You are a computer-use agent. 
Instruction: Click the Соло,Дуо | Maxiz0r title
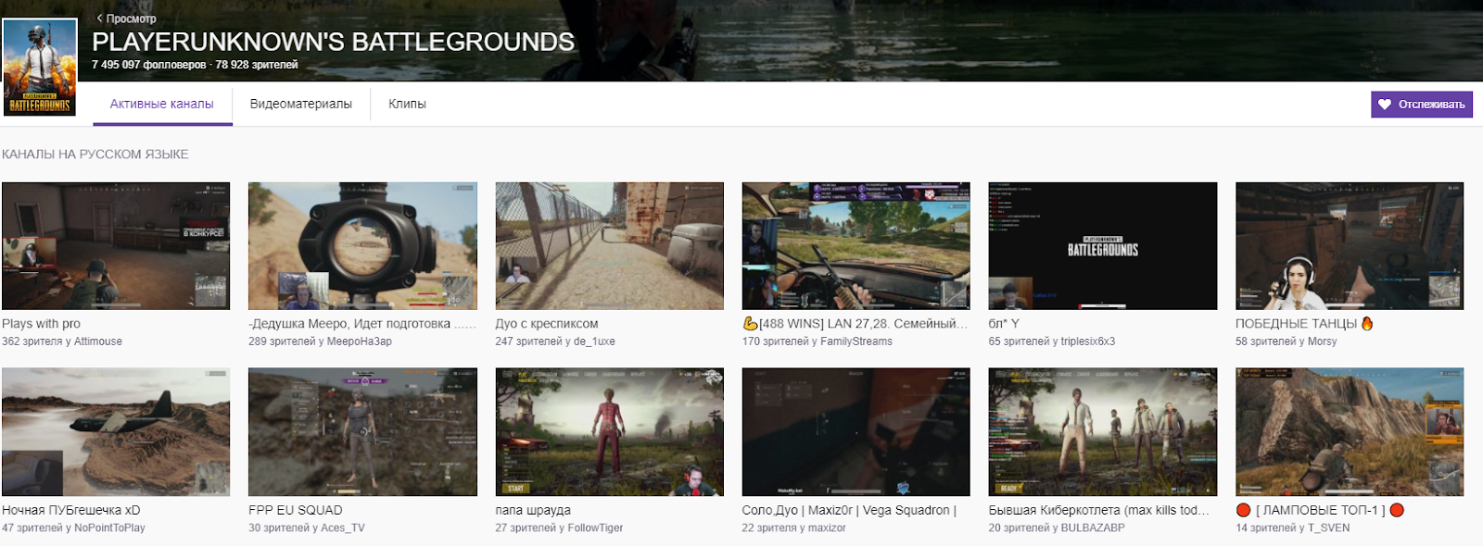click(x=850, y=510)
